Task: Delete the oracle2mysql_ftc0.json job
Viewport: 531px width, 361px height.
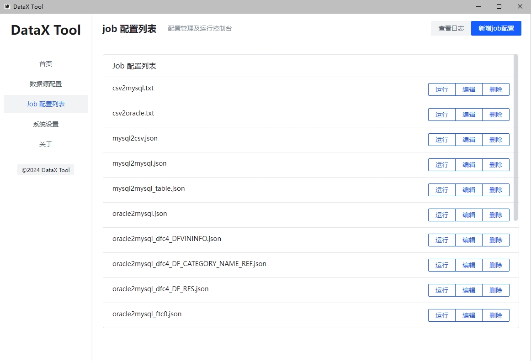Action: tap(496, 315)
